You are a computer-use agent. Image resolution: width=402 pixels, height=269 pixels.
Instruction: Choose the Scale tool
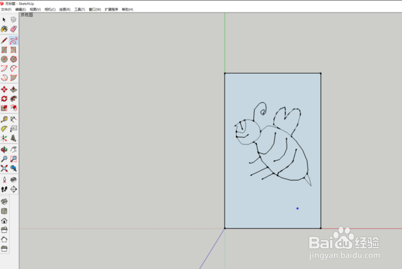pos(4,108)
